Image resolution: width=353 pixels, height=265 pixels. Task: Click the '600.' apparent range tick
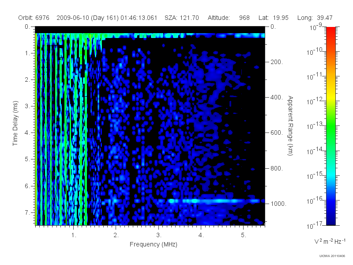(x=277, y=133)
